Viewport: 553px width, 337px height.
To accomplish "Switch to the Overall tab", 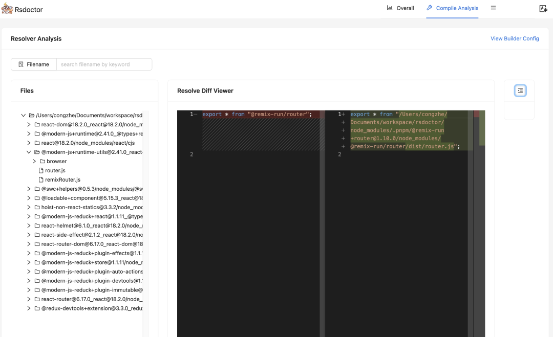I will (400, 8).
